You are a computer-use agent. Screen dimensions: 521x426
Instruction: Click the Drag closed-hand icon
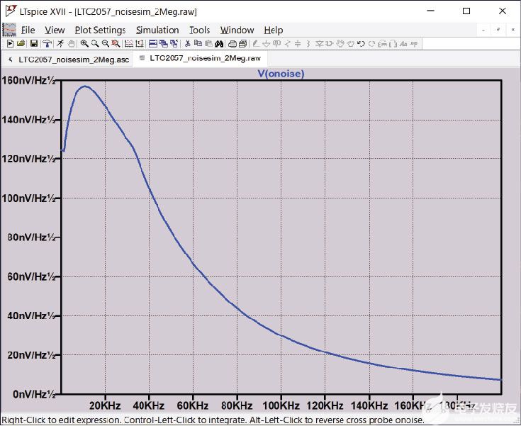tap(351, 43)
